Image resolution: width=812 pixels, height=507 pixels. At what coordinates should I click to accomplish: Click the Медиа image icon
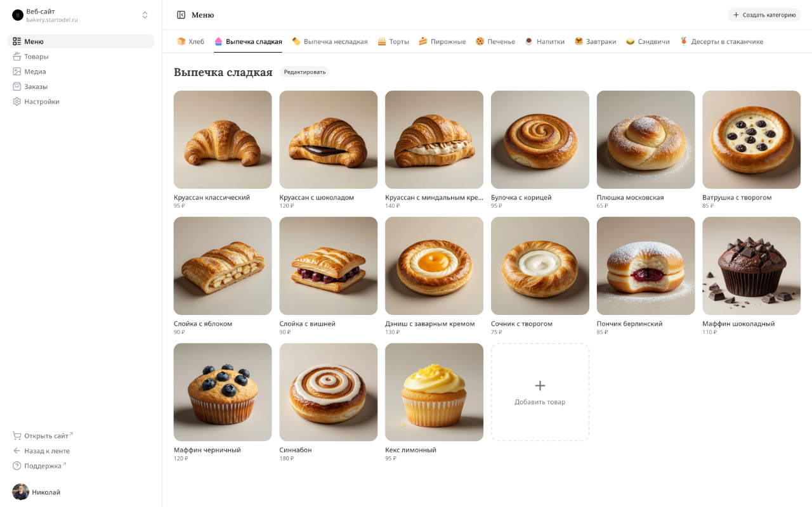17,72
